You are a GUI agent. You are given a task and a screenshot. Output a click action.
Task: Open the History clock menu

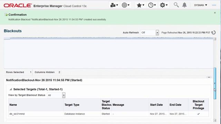pos(152,5)
